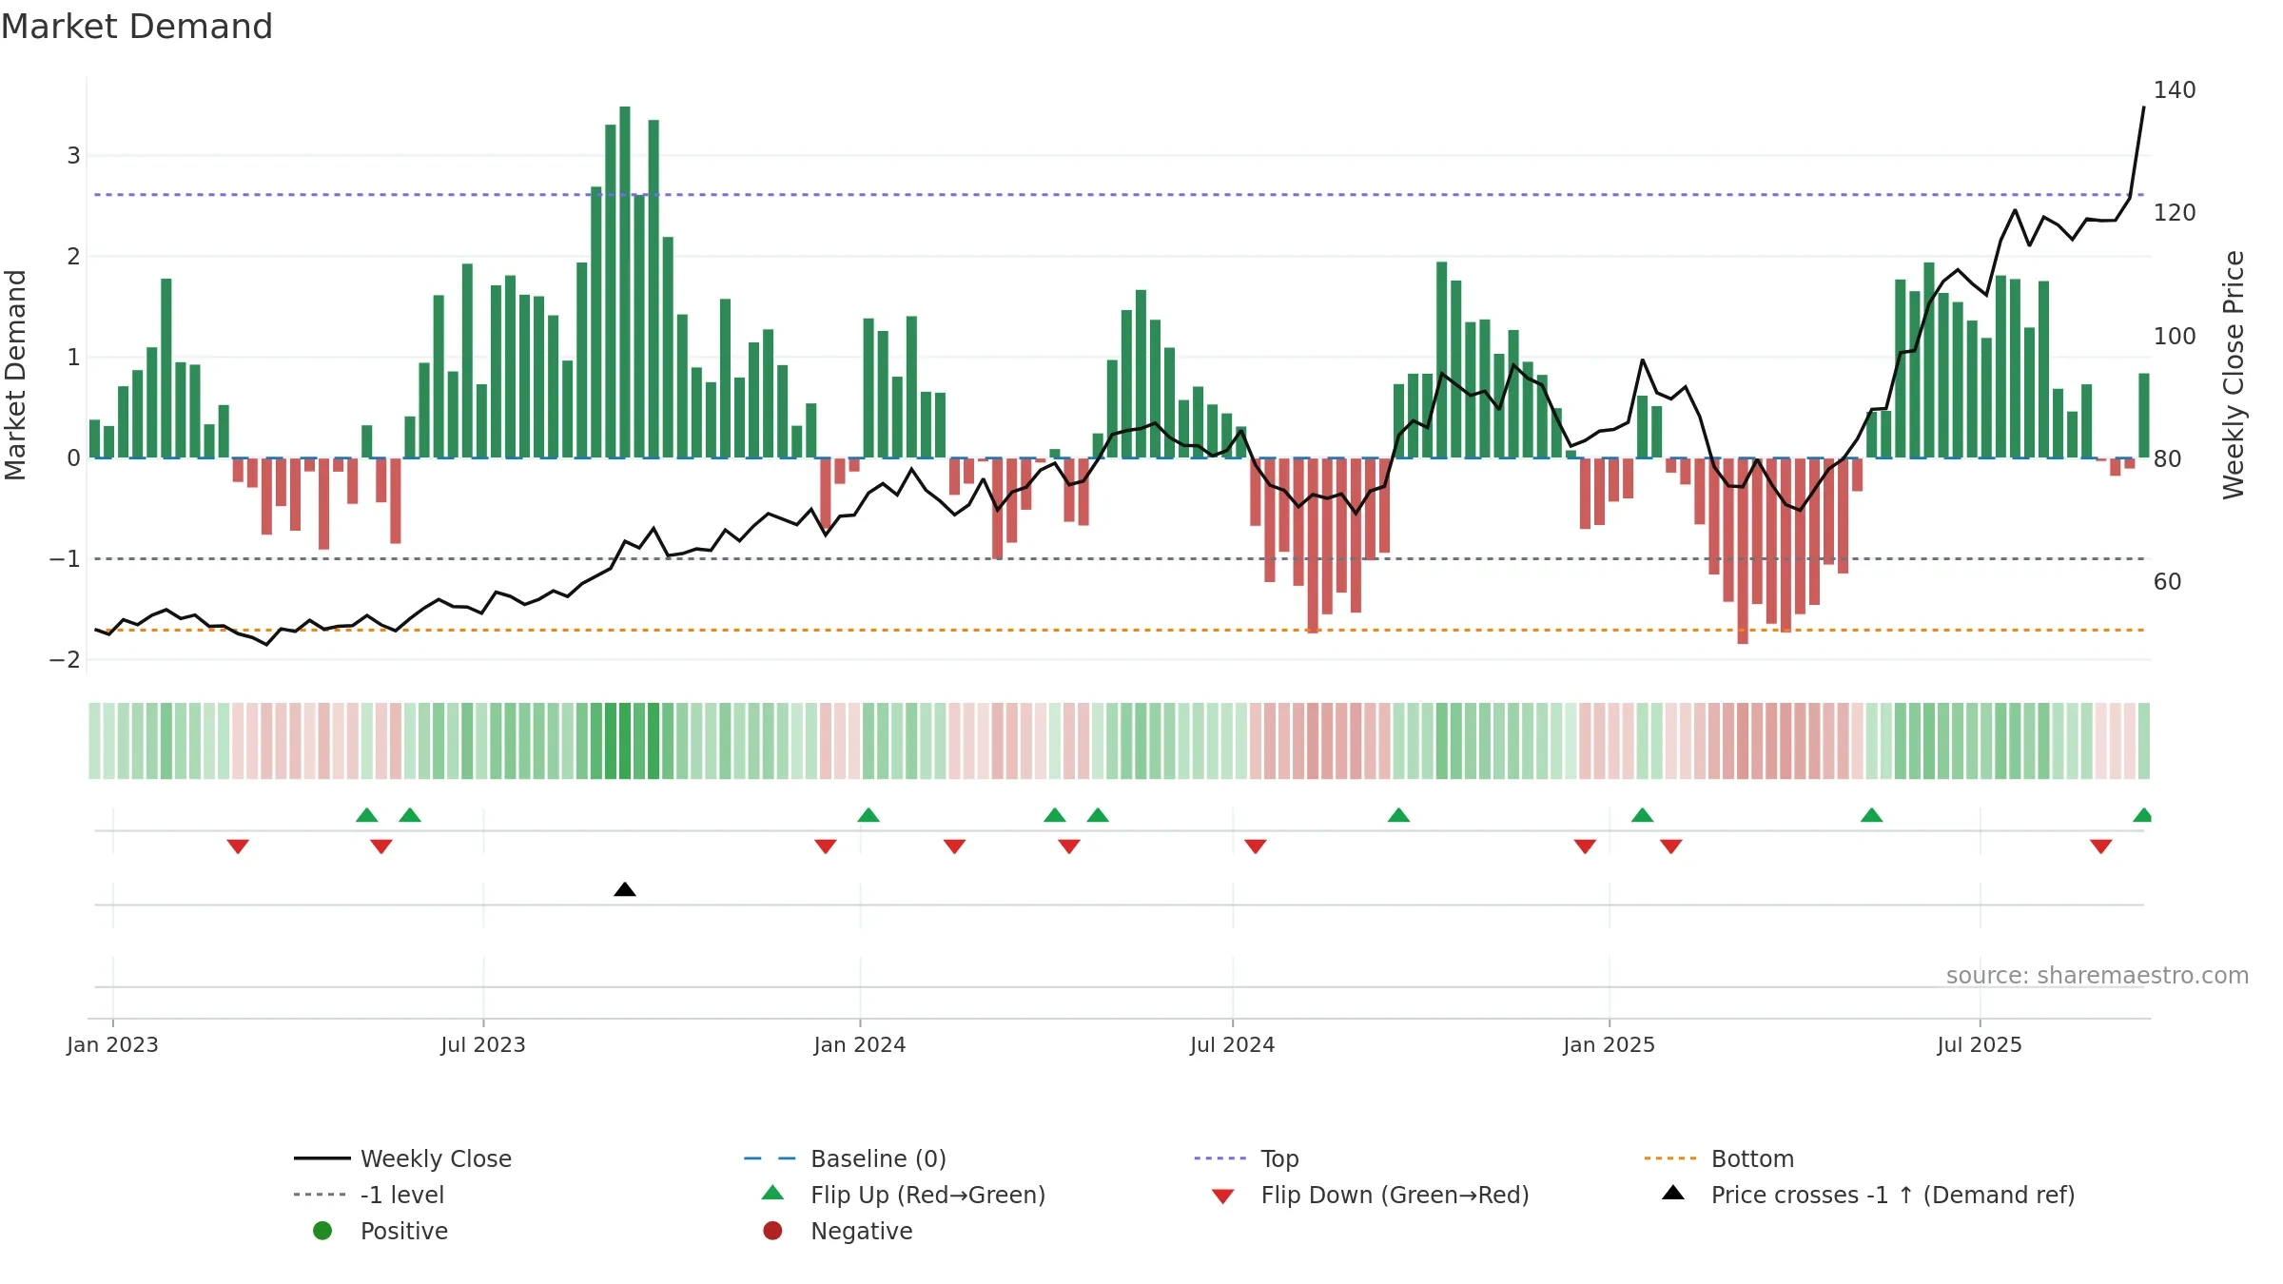Click the "3" left demand axis label

pos(73,156)
